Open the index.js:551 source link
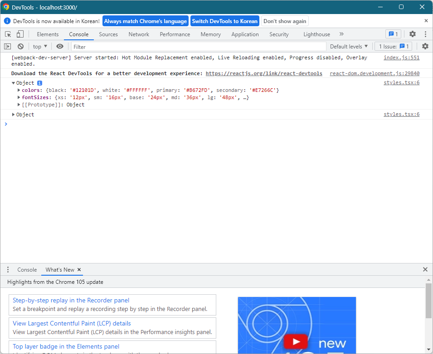The width and height of the screenshot is (433, 354). click(402, 57)
